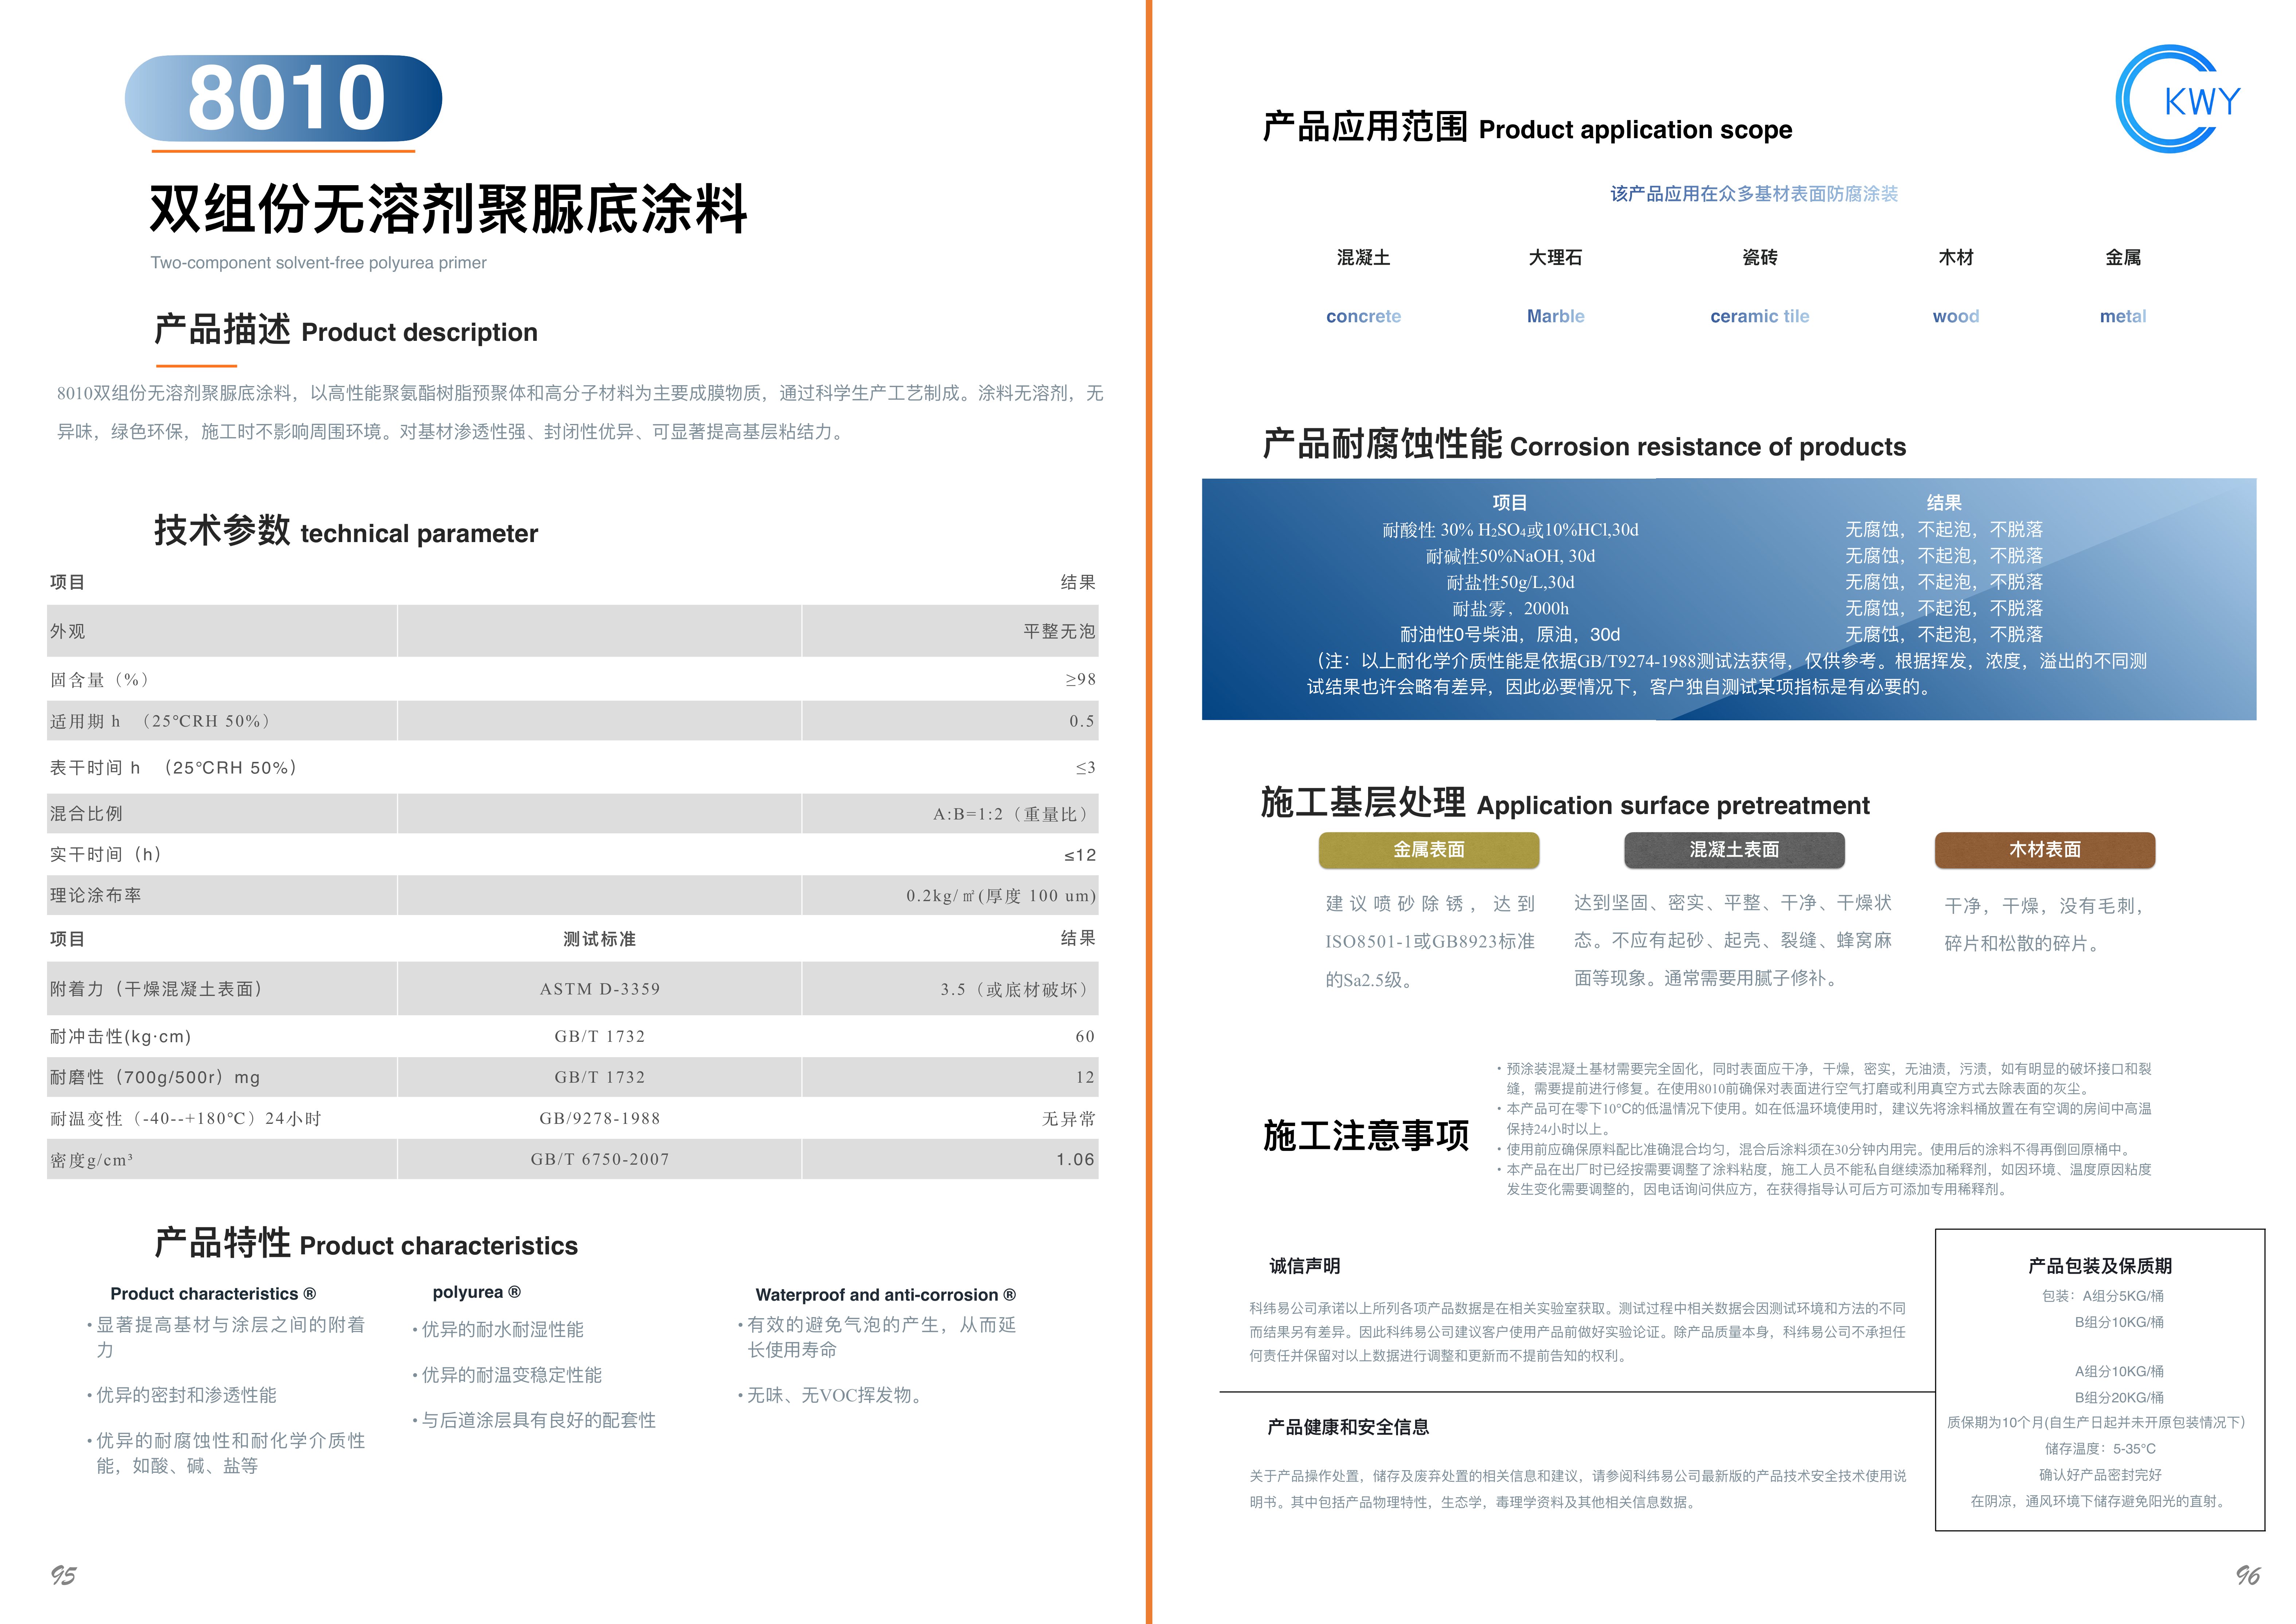Click the GB/T 6750-2007 standard cell
The height and width of the screenshot is (1624, 2296).
click(x=600, y=1160)
